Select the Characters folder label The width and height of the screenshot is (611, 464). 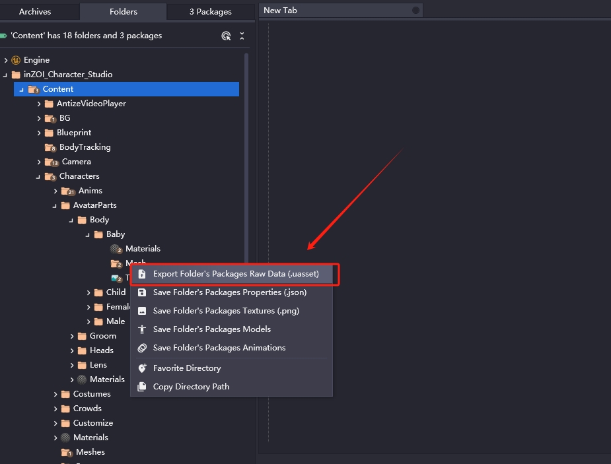tap(79, 176)
